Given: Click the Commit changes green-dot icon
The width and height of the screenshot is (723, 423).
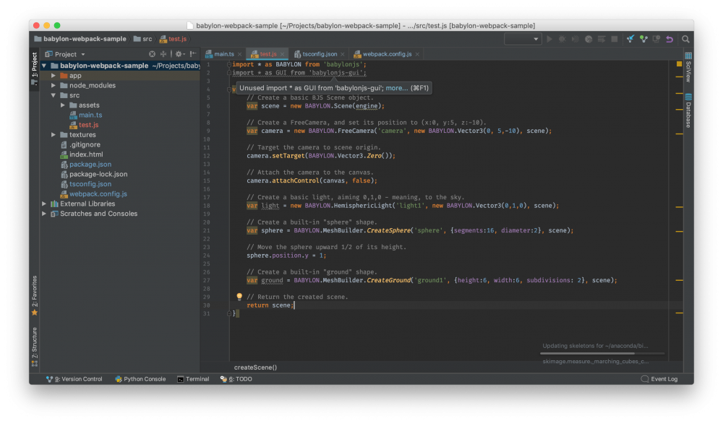Looking at the screenshot, I should (x=643, y=39).
